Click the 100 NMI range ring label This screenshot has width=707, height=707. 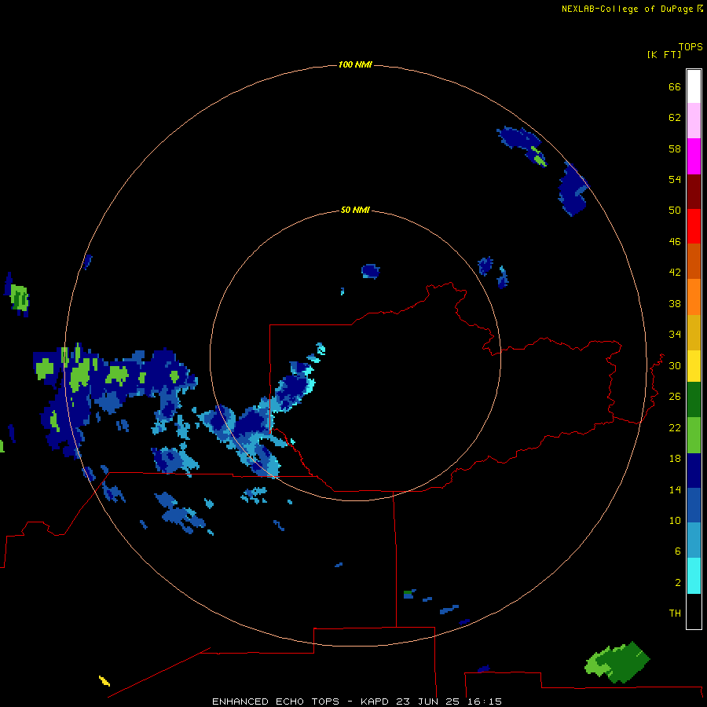(x=355, y=64)
